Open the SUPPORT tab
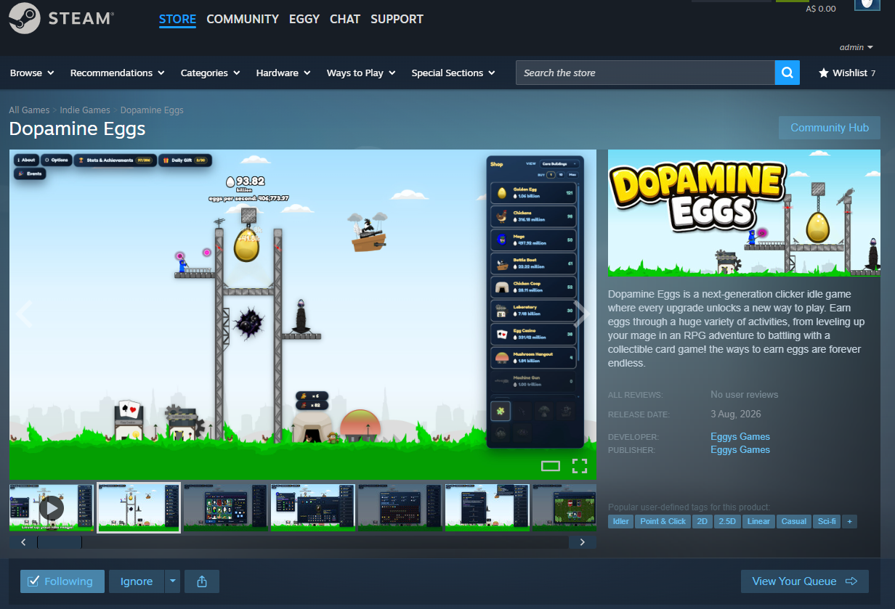895x609 pixels. tap(397, 19)
